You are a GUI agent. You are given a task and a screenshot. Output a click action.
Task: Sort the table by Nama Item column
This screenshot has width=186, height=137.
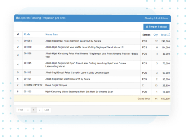[51, 34]
